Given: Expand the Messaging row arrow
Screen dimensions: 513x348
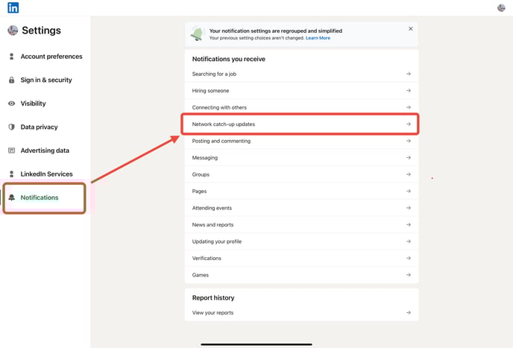Looking at the screenshot, I should click(x=409, y=158).
